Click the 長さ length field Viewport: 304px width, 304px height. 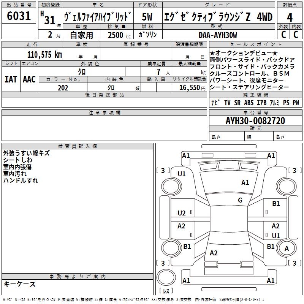click(226, 136)
